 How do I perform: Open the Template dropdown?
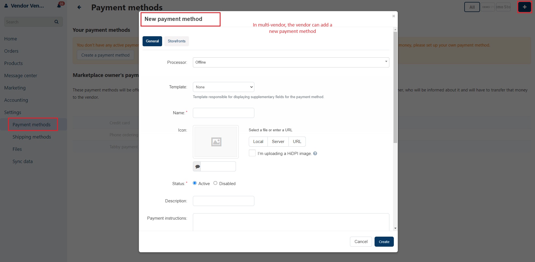coord(224,87)
